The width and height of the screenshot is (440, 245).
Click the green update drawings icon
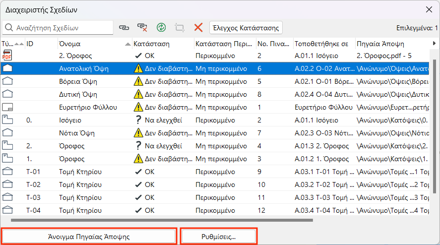point(161,28)
